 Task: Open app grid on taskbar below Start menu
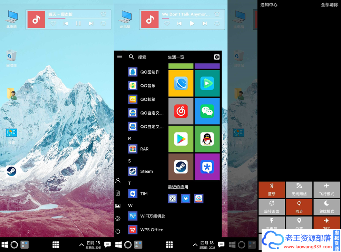tap(169, 245)
